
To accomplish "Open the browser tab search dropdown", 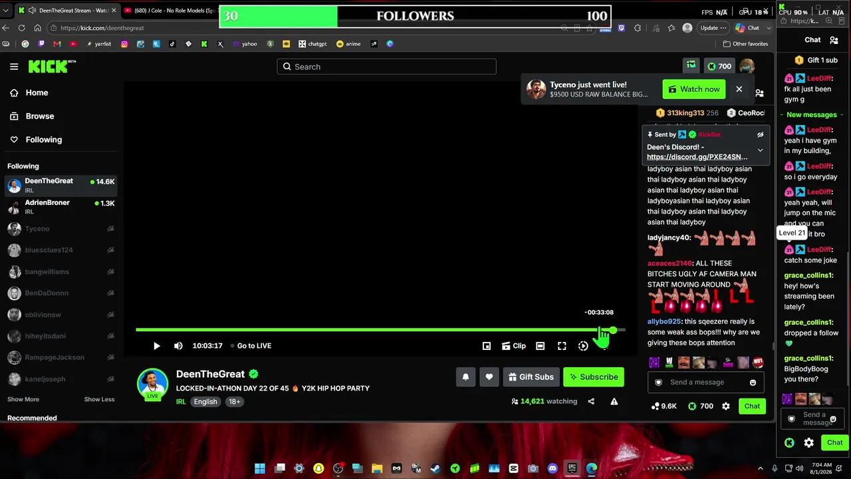I will tap(6, 11).
